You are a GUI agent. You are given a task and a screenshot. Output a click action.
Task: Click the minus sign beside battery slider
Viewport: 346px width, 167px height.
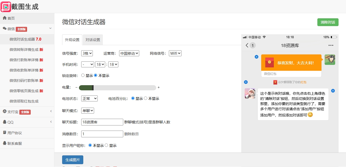click(x=76, y=88)
